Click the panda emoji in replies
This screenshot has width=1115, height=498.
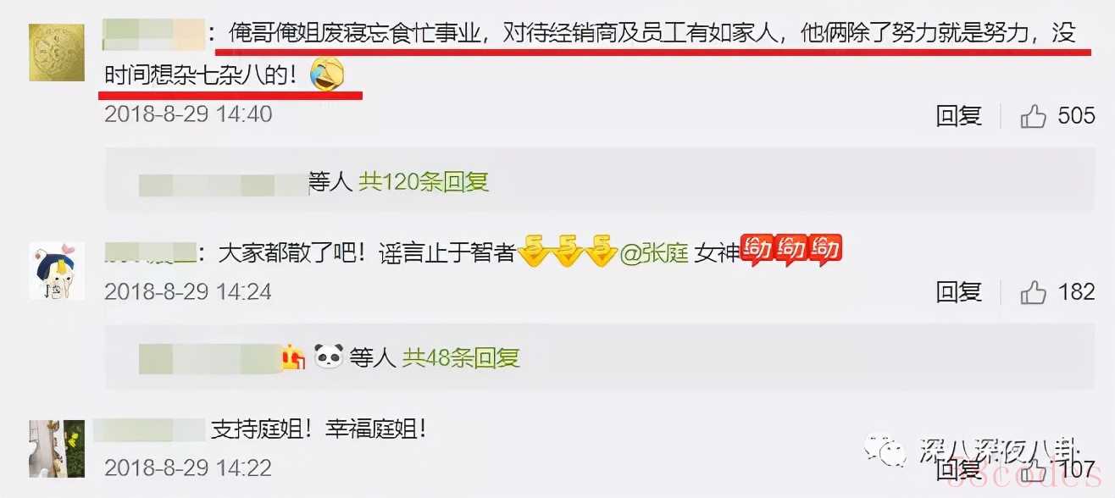pyautogui.click(x=328, y=357)
